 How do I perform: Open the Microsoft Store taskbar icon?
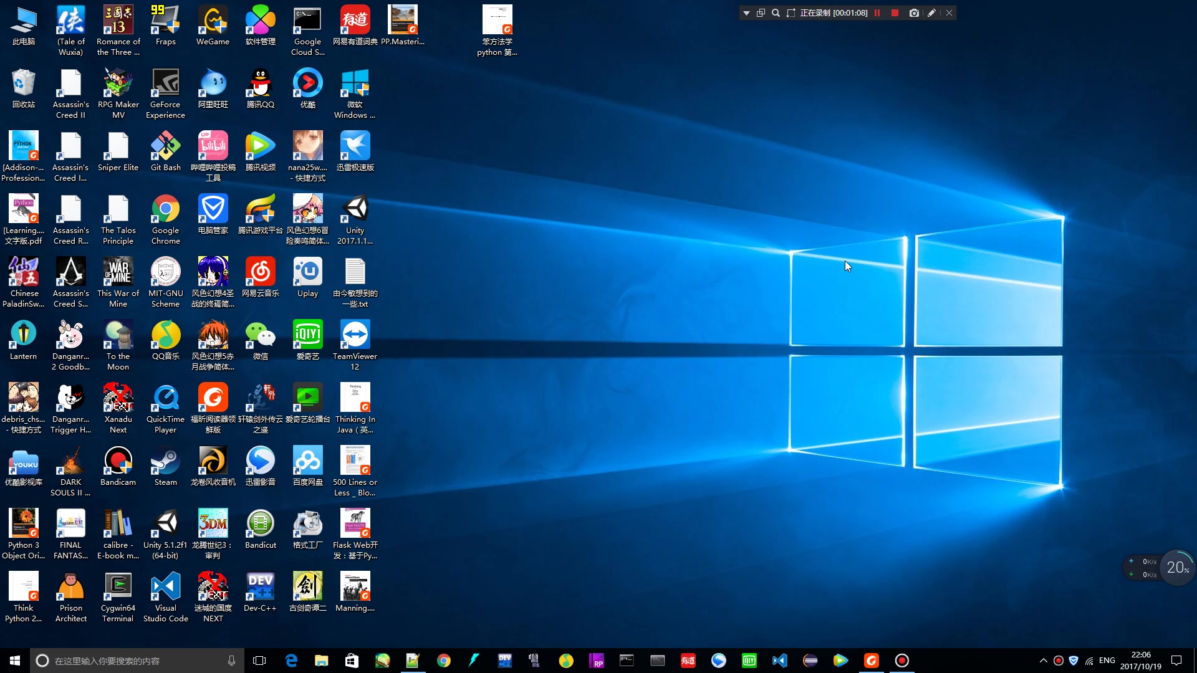point(352,661)
